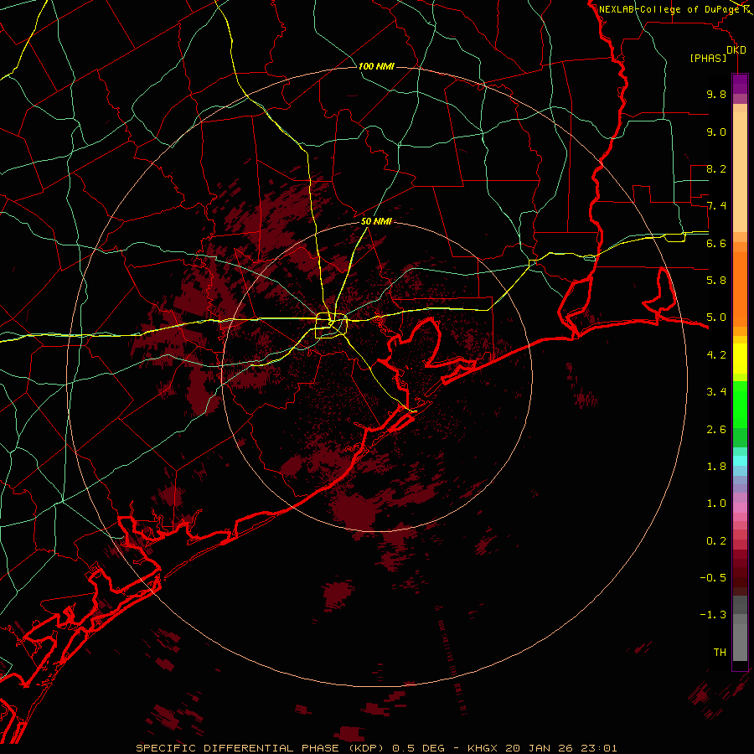Click the 5.0 value on color scale

click(716, 318)
